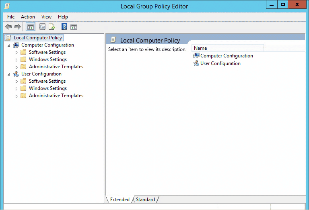Select Computer Configuration text in right pane
The height and width of the screenshot is (210, 309).
coord(227,56)
